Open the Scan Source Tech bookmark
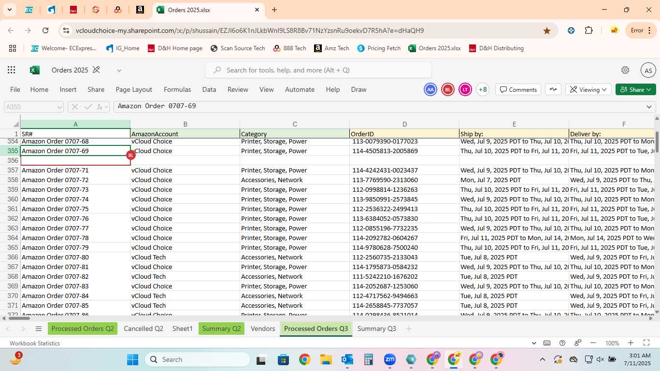 [238, 48]
